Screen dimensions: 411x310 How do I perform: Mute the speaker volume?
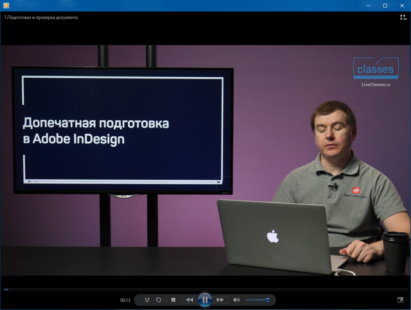pyautogui.click(x=236, y=300)
